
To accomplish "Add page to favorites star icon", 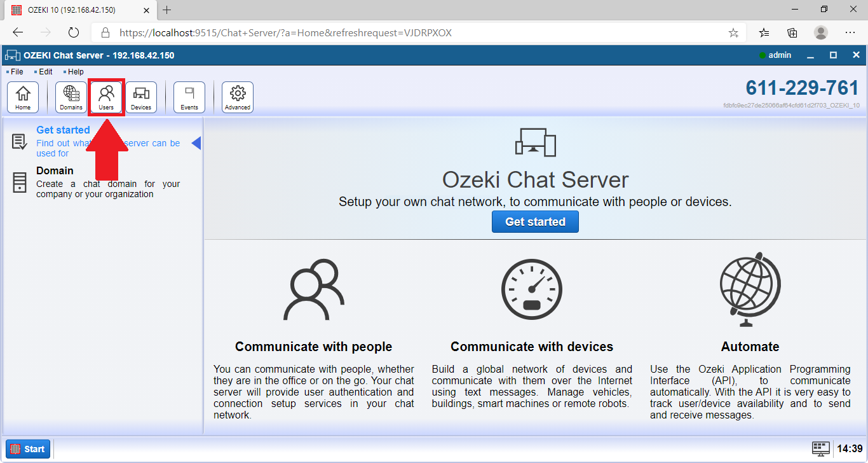I will point(733,32).
